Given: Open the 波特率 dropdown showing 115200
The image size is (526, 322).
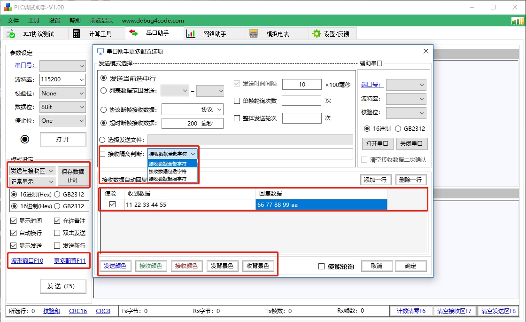Looking at the screenshot, I should 62,79.
